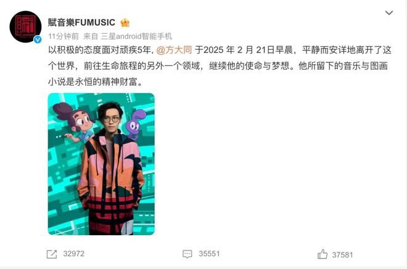Screen dimensions: 407x269
Task: Click the 11分钟前 timestamp
Action: pyautogui.click(x=64, y=36)
